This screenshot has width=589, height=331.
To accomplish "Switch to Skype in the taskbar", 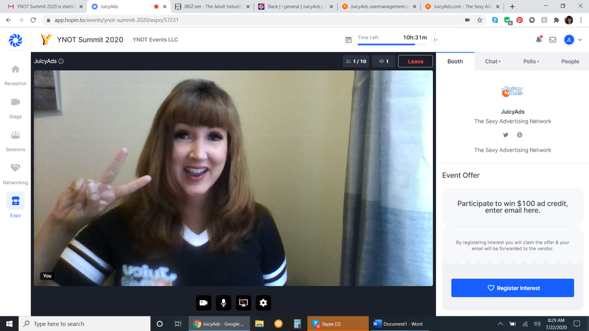I will [337, 324].
